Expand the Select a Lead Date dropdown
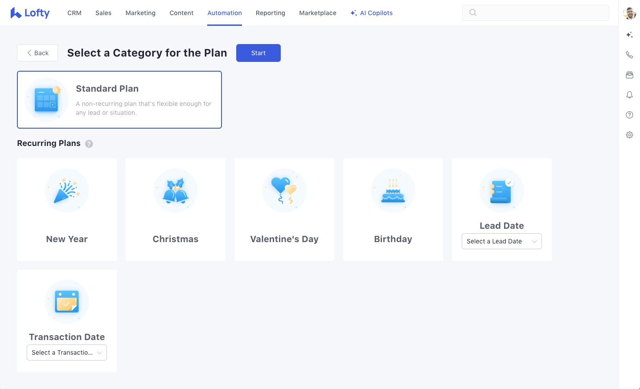The height and width of the screenshot is (389, 640). (501, 241)
